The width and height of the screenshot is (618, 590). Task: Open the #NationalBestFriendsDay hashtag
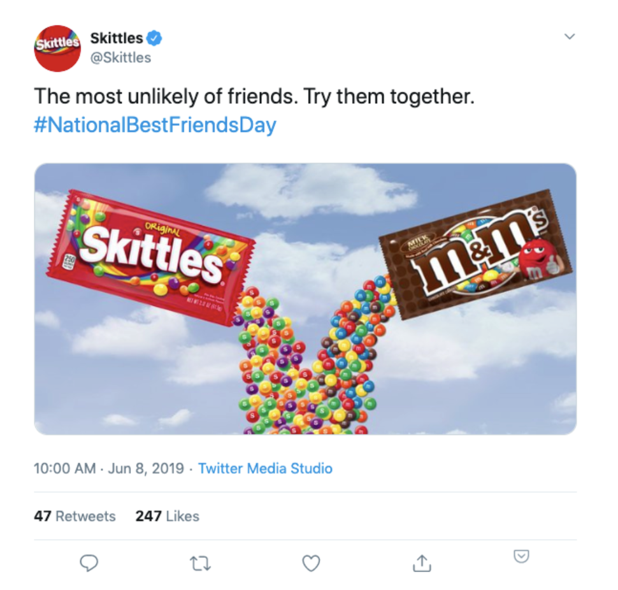(155, 124)
